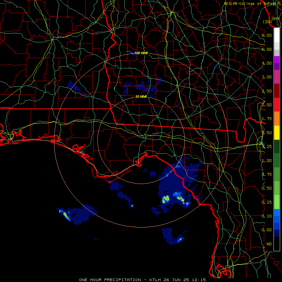
Task: Click the ND legend label
Action: click(x=269, y=244)
